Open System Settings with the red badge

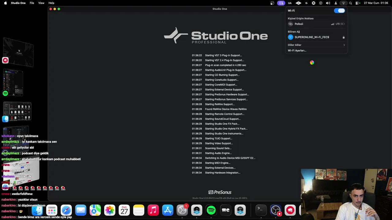tap(182, 210)
